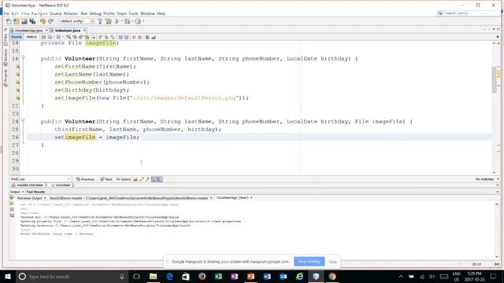Open Word from the taskbar
504x283 pixels.
267,276
